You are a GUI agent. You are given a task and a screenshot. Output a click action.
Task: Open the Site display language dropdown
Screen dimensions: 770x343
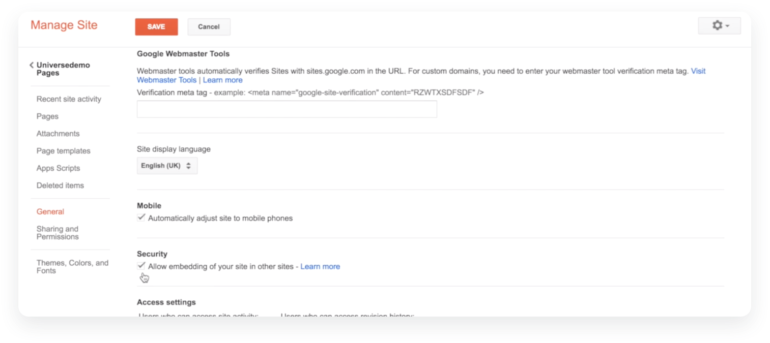167,166
